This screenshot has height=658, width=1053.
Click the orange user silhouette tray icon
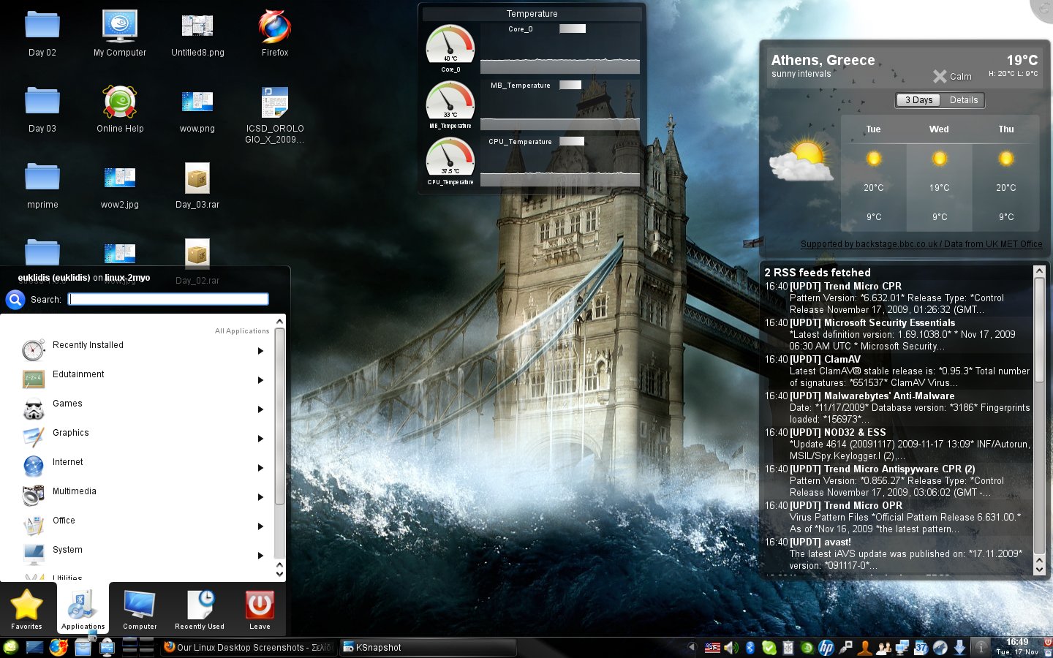pos(864,648)
